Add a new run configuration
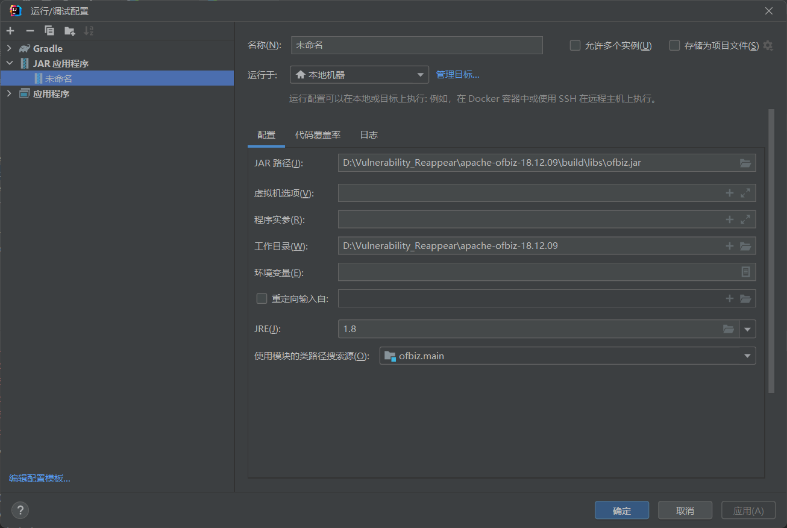The image size is (787, 528). (x=10, y=31)
